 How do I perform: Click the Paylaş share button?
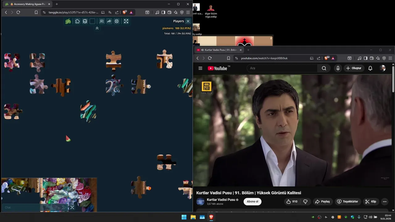pyautogui.click(x=322, y=202)
